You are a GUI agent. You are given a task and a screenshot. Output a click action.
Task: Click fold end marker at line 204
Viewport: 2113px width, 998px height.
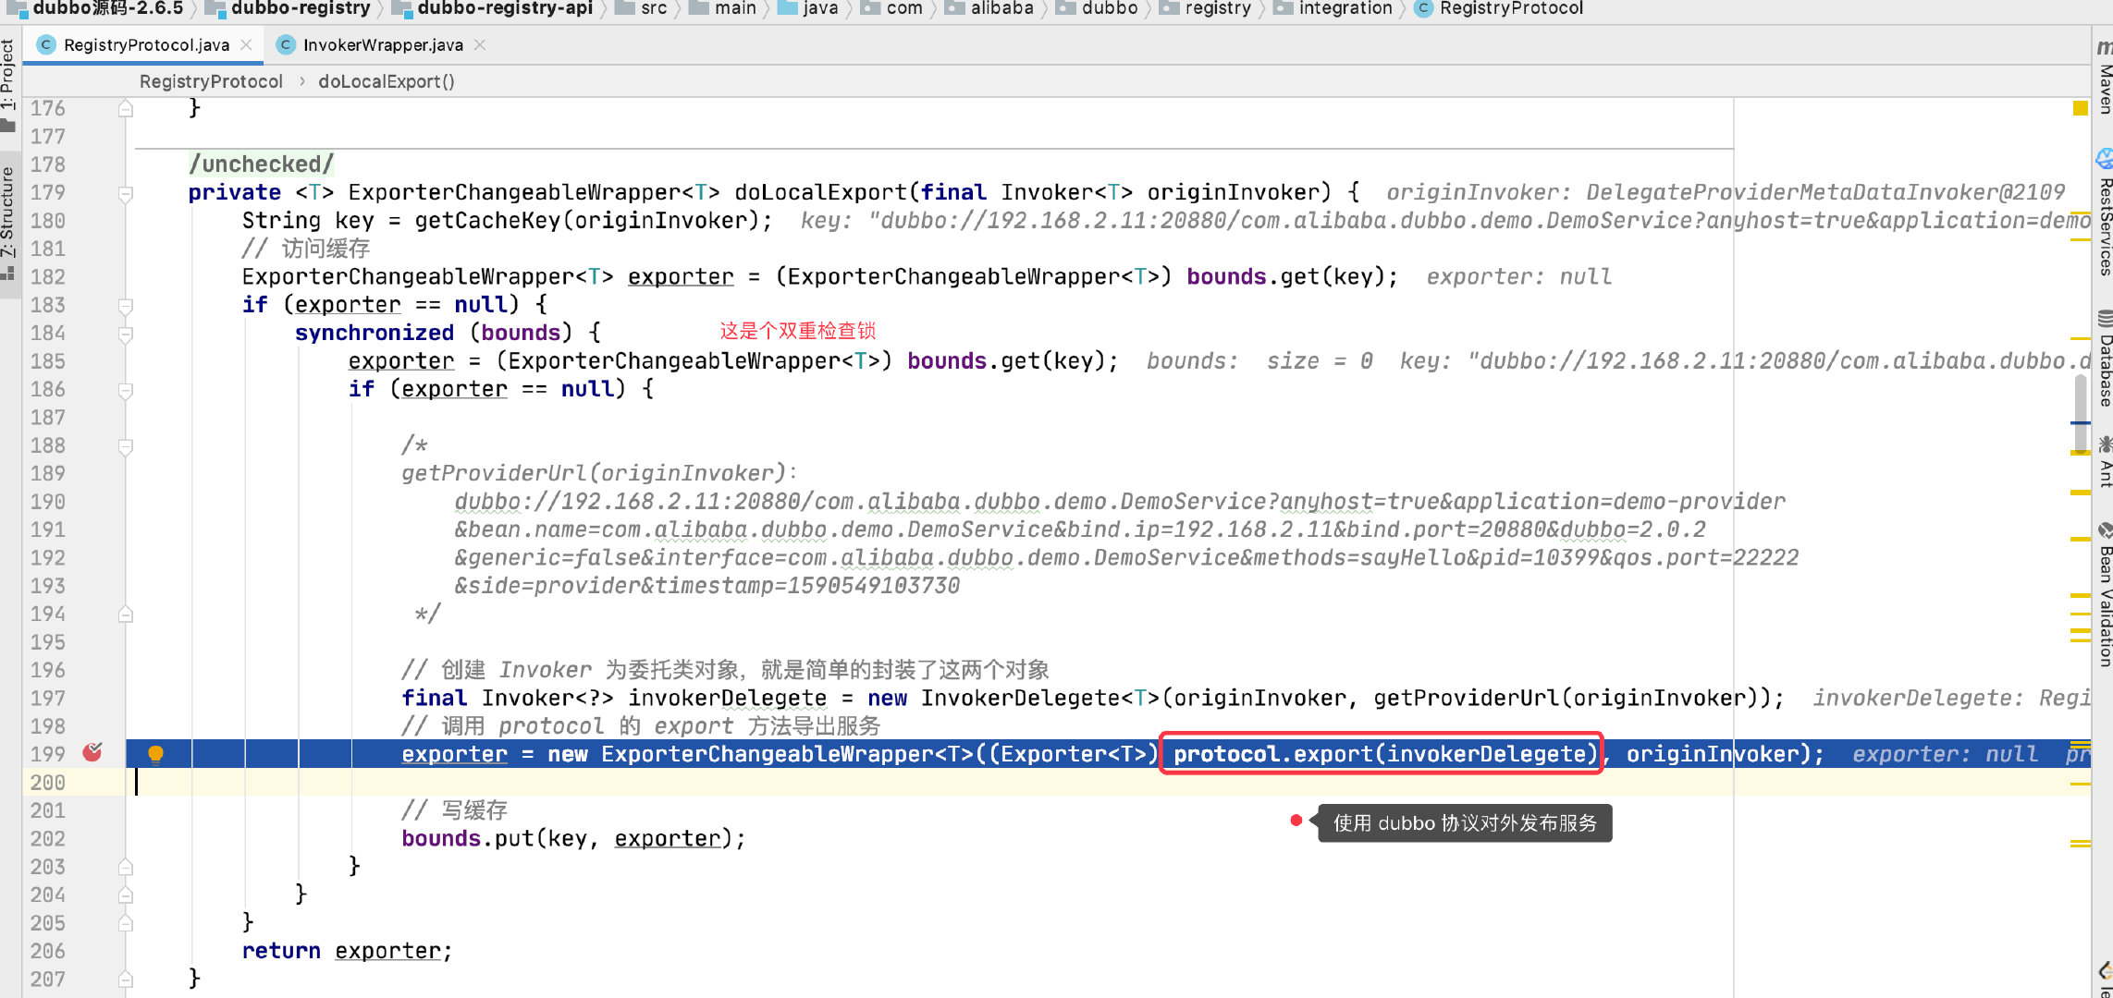point(126,895)
